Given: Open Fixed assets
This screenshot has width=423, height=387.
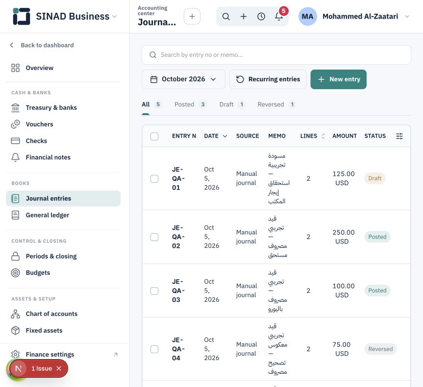Looking at the screenshot, I should pyautogui.click(x=63, y=330).
